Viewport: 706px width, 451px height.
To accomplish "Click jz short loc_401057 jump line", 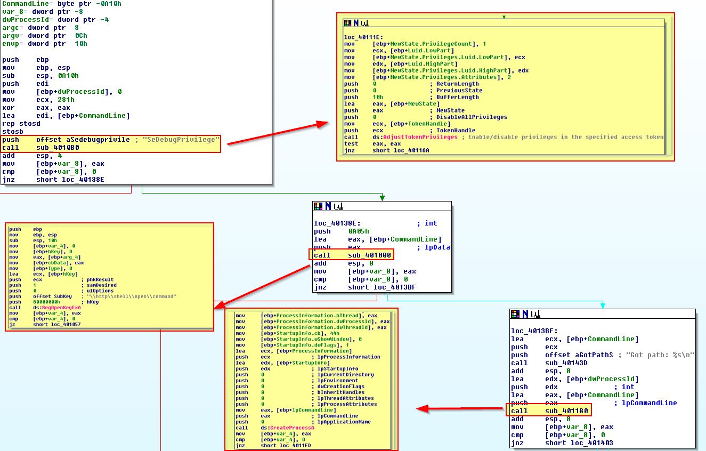I will [45, 324].
